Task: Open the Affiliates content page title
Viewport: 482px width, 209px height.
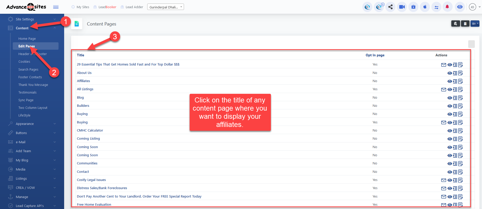Action: pos(83,81)
